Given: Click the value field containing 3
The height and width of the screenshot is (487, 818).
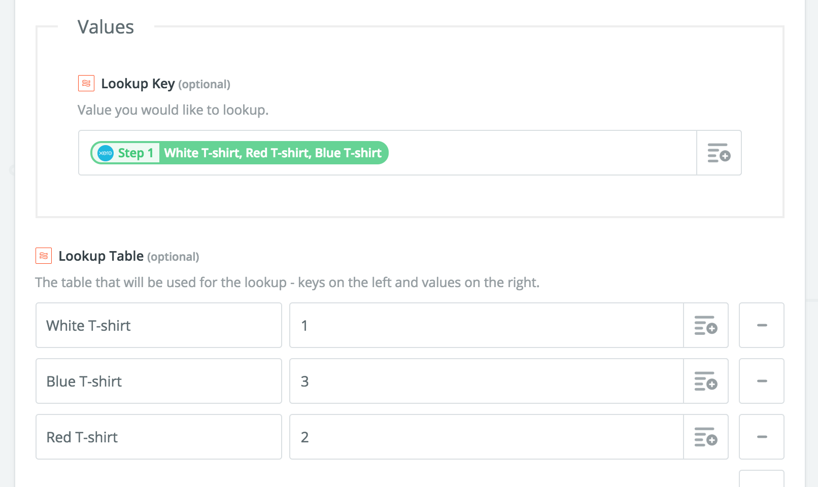Looking at the screenshot, I should click(487, 381).
